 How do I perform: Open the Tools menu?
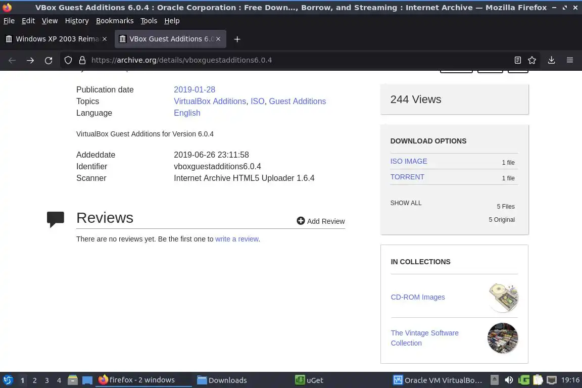point(149,21)
